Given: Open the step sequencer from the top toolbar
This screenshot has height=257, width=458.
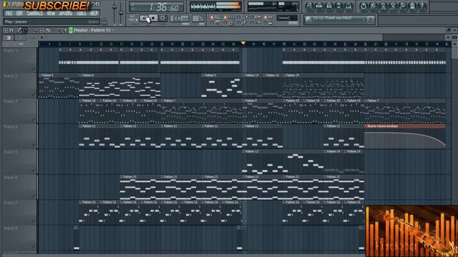Looking at the screenshot, I should pos(319,6).
